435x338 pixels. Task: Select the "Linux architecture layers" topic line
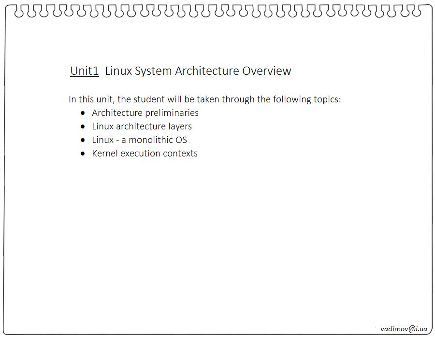click(x=142, y=127)
